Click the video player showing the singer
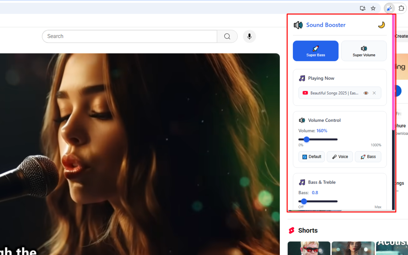 (140, 154)
